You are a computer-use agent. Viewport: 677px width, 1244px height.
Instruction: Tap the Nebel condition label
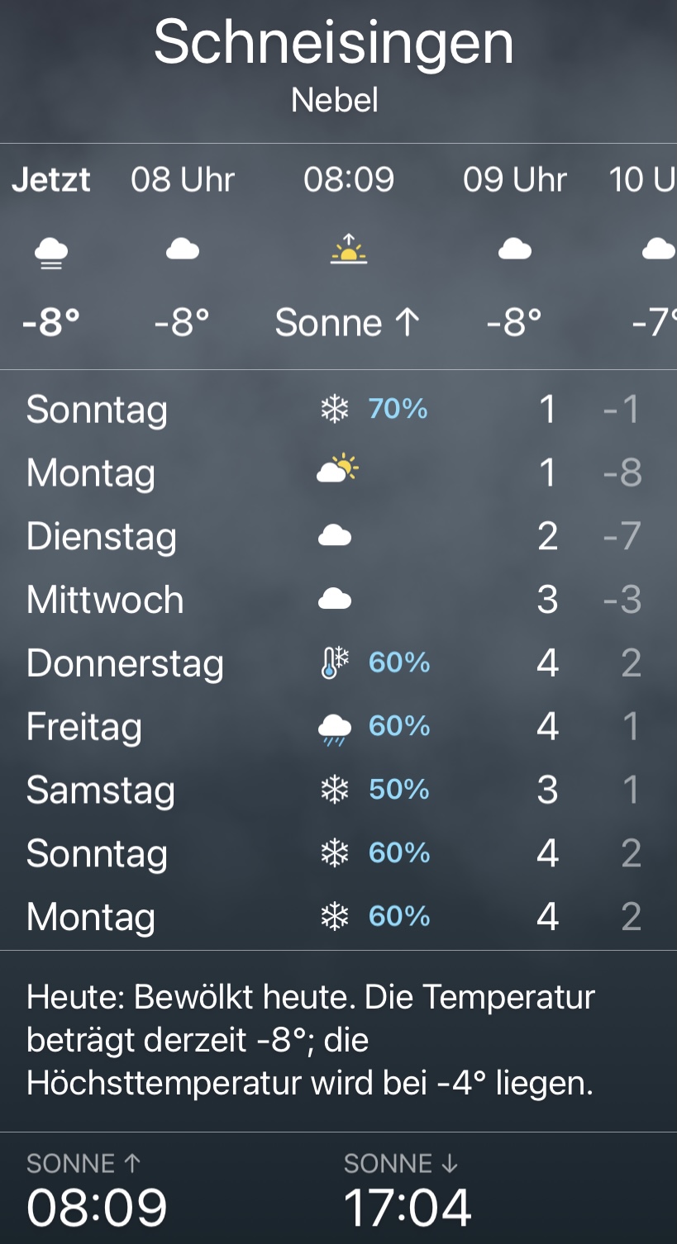pos(335,101)
